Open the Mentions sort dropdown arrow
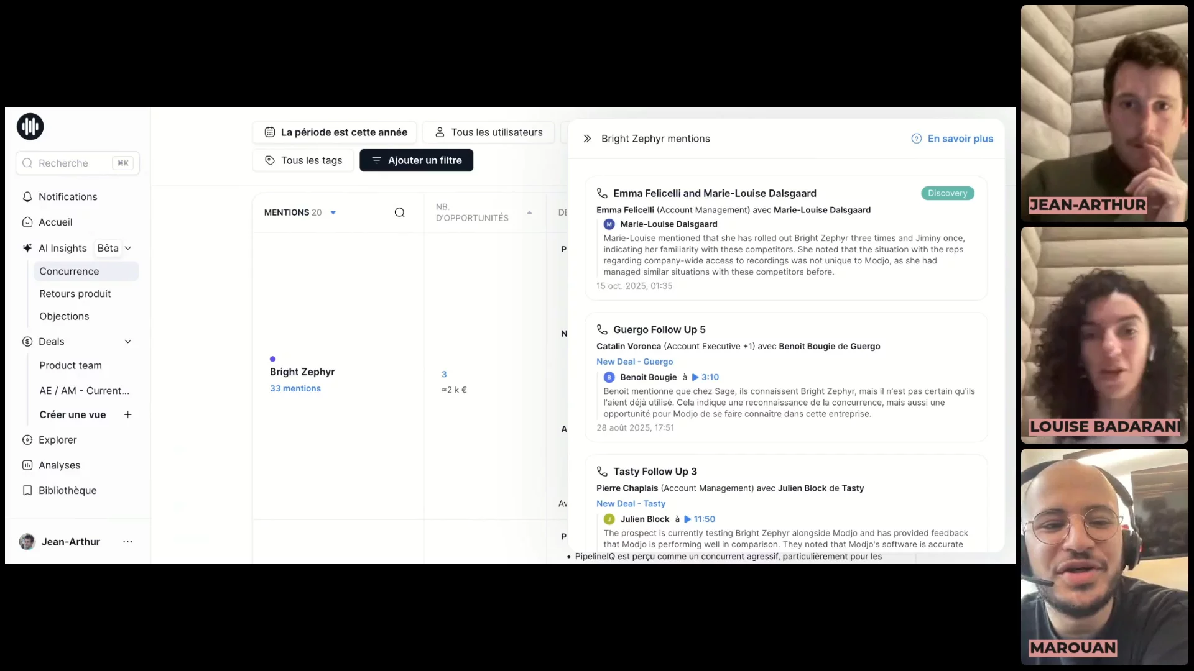The width and height of the screenshot is (1194, 671). click(333, 212)
